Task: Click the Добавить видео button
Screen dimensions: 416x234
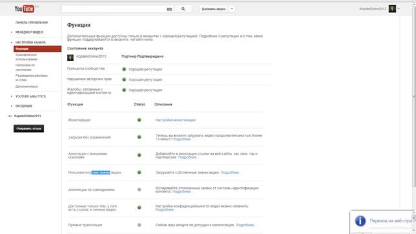Action: 213,8
